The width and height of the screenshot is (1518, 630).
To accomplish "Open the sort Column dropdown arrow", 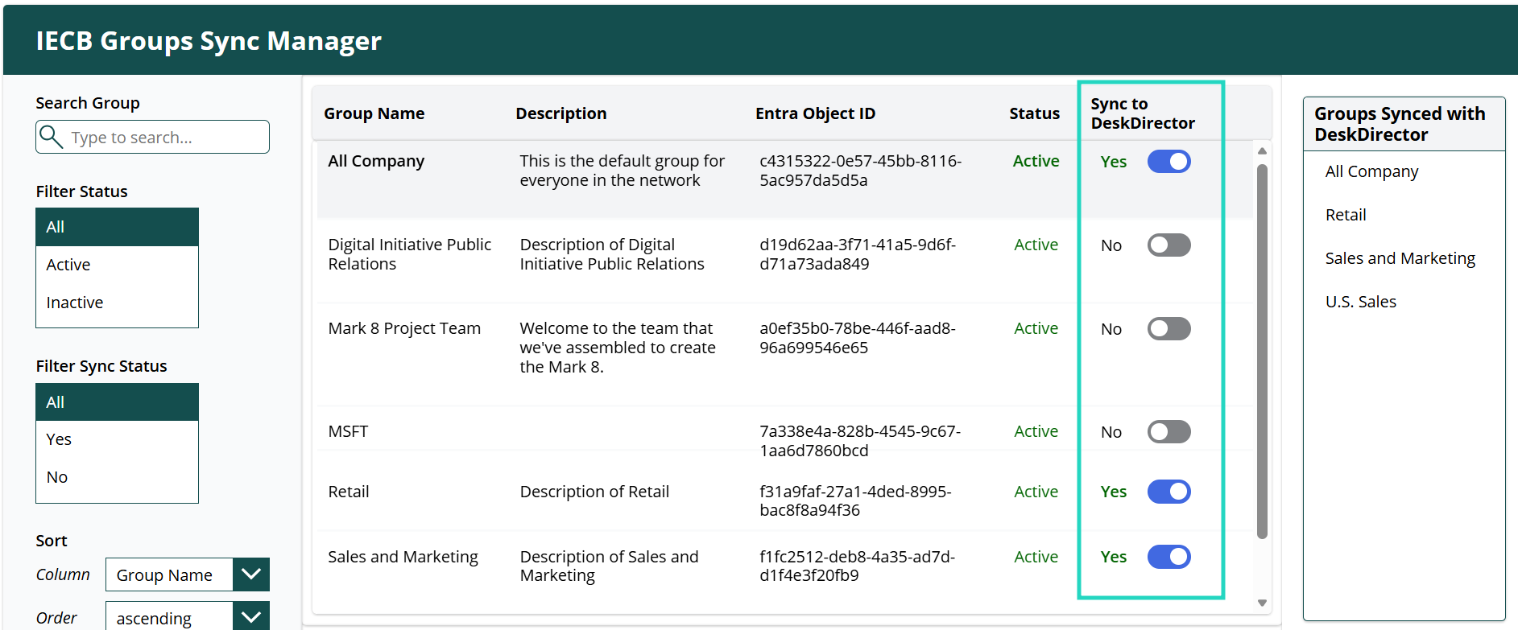I will 251,574.
